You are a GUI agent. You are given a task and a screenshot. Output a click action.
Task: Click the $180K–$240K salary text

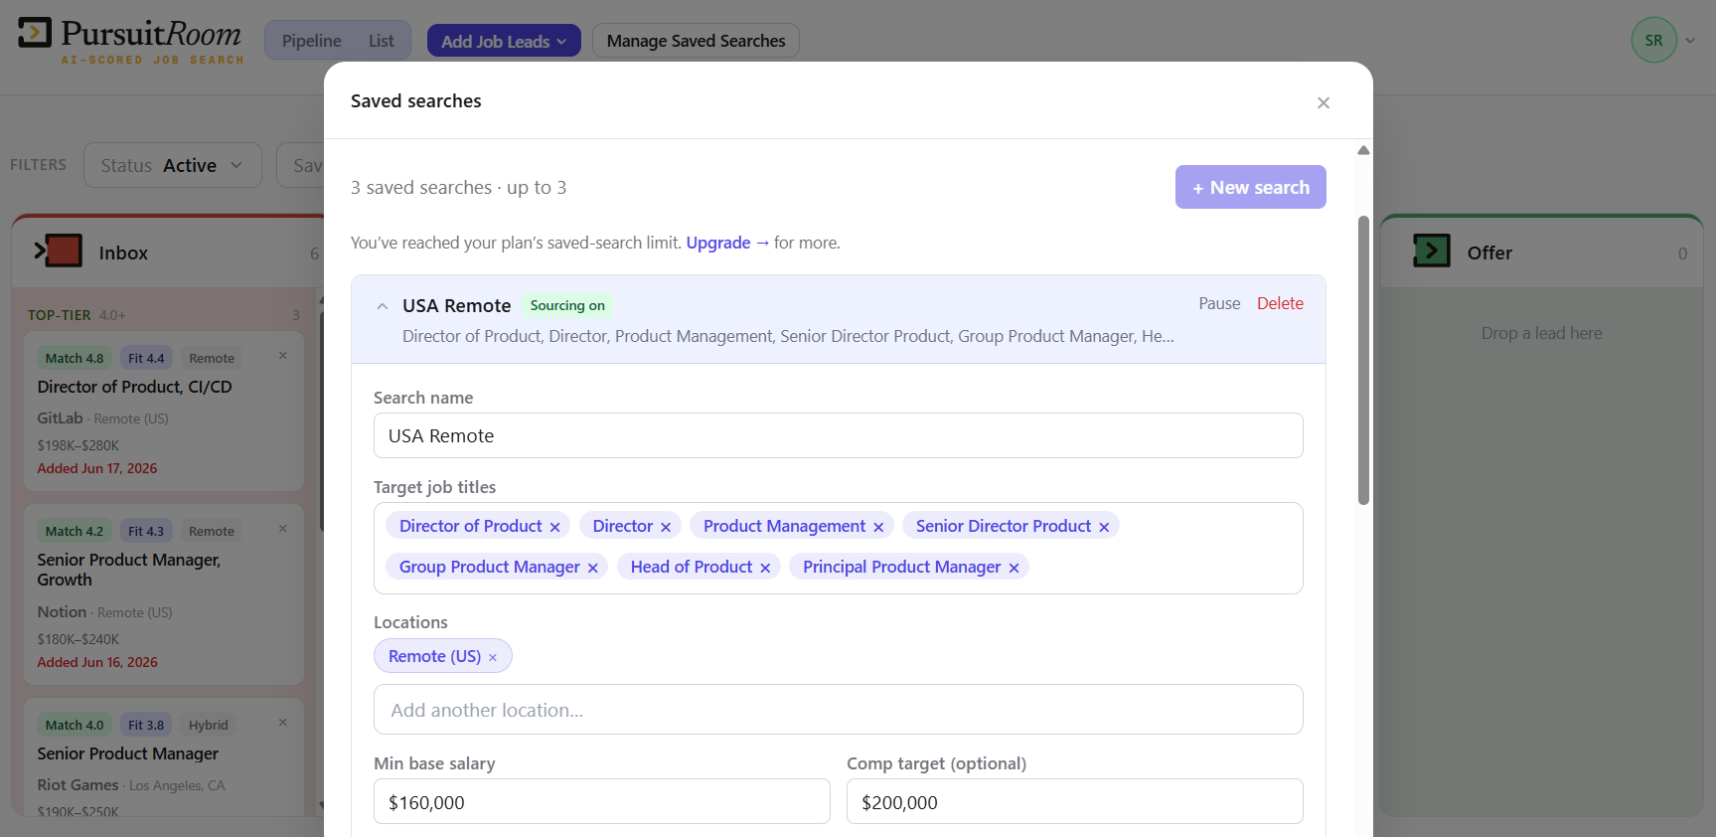coord(78,639)
